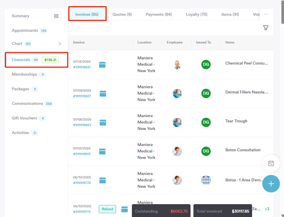Expand the +3 additional items indicator
The width and height of the screenshot is (284, 217).
pos(267,209)
